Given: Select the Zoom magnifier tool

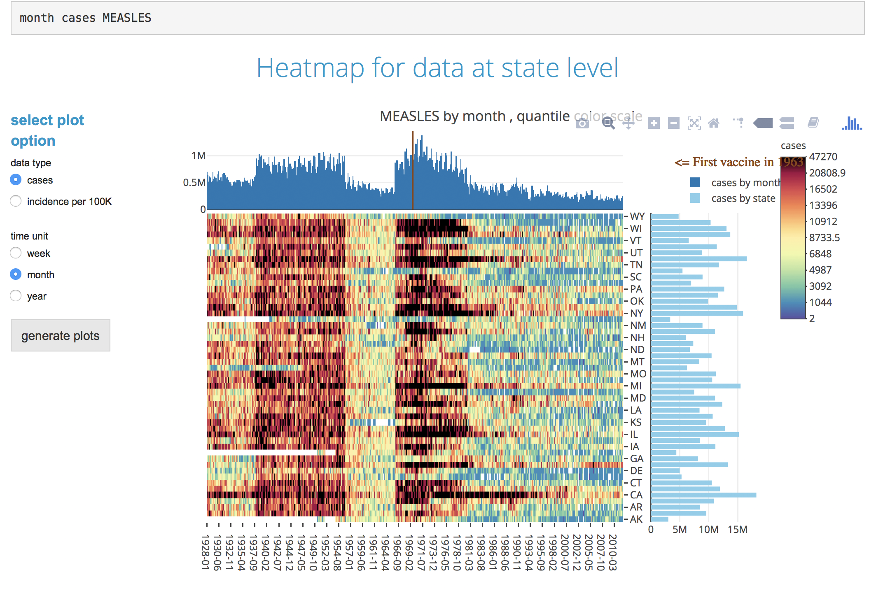Looking at the screenshot, I should click(608, 123).
